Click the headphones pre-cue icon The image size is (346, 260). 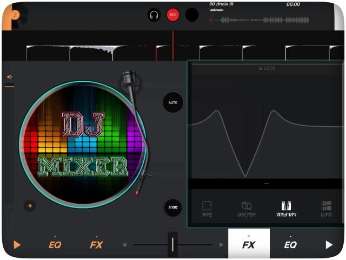click(x=154, y=15)
